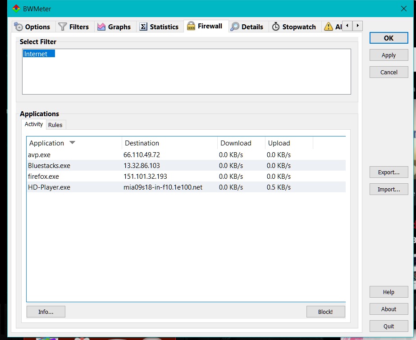Select the firefox.exe row
416x340 pixels.
pos(186,177)
